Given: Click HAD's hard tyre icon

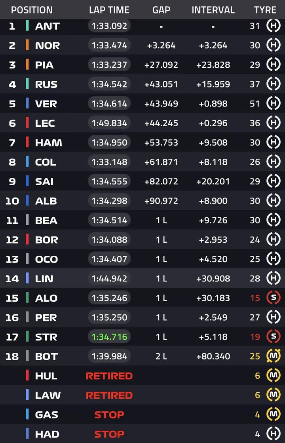Looking at the screenshot, I should point(274,433).
